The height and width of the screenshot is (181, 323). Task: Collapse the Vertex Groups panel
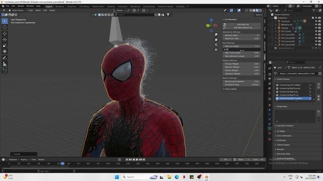click(x=283, y=79)
